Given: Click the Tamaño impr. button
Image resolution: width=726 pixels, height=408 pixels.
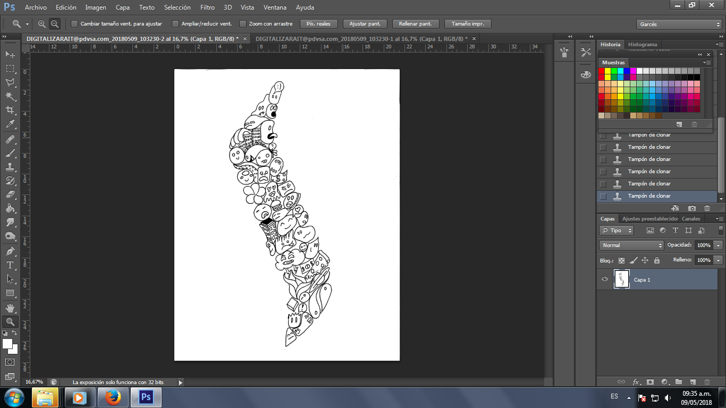Looking at the screenshot, I should click(468, 24).
